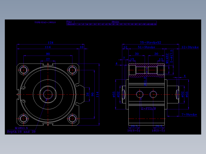This screenshot has width=206, height=154.
Task: Select the Stroke header in the table
Action: coord(115,22)
